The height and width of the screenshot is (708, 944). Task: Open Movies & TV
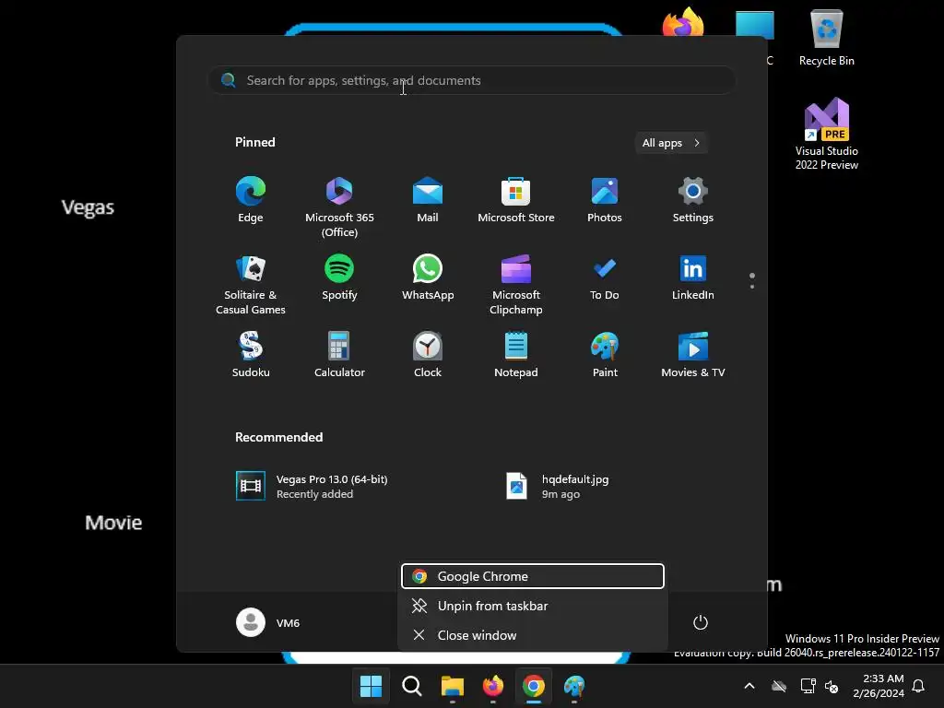tap(693, 355)
